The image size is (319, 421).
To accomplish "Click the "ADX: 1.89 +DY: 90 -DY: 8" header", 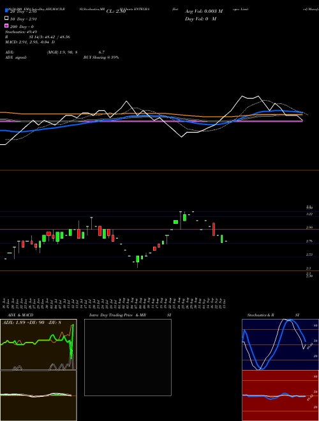I will (32, 323).
